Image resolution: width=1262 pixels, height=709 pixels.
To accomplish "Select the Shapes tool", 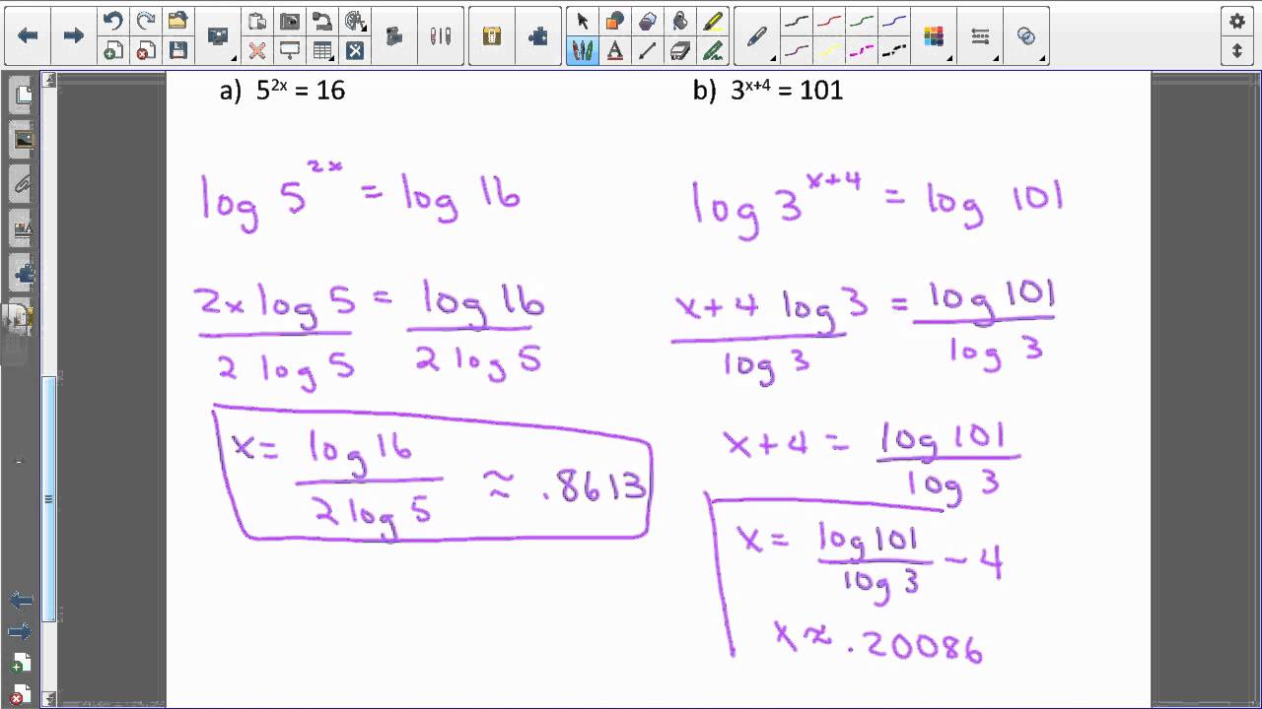I will [615, 22].
